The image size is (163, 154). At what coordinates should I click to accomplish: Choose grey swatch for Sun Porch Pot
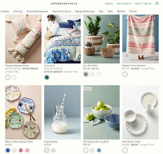pyautogui.click(x=86, y=74)
